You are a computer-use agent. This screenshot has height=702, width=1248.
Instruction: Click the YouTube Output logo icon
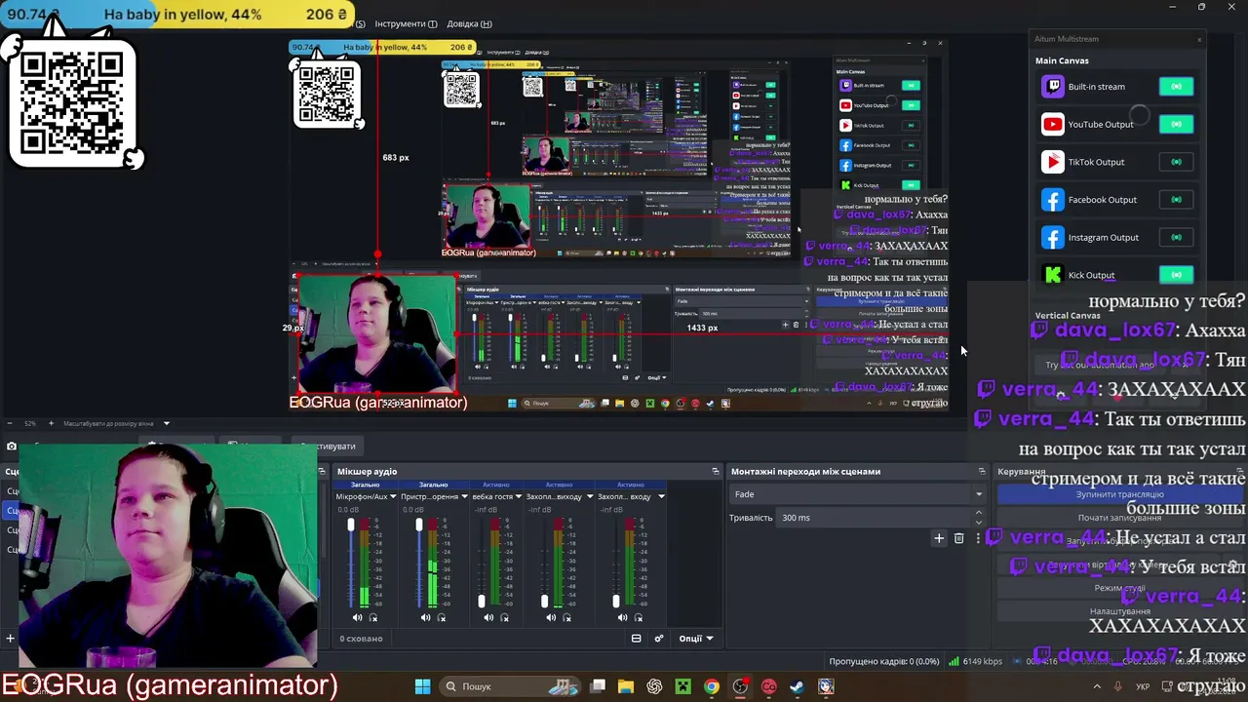[1052, 124]
